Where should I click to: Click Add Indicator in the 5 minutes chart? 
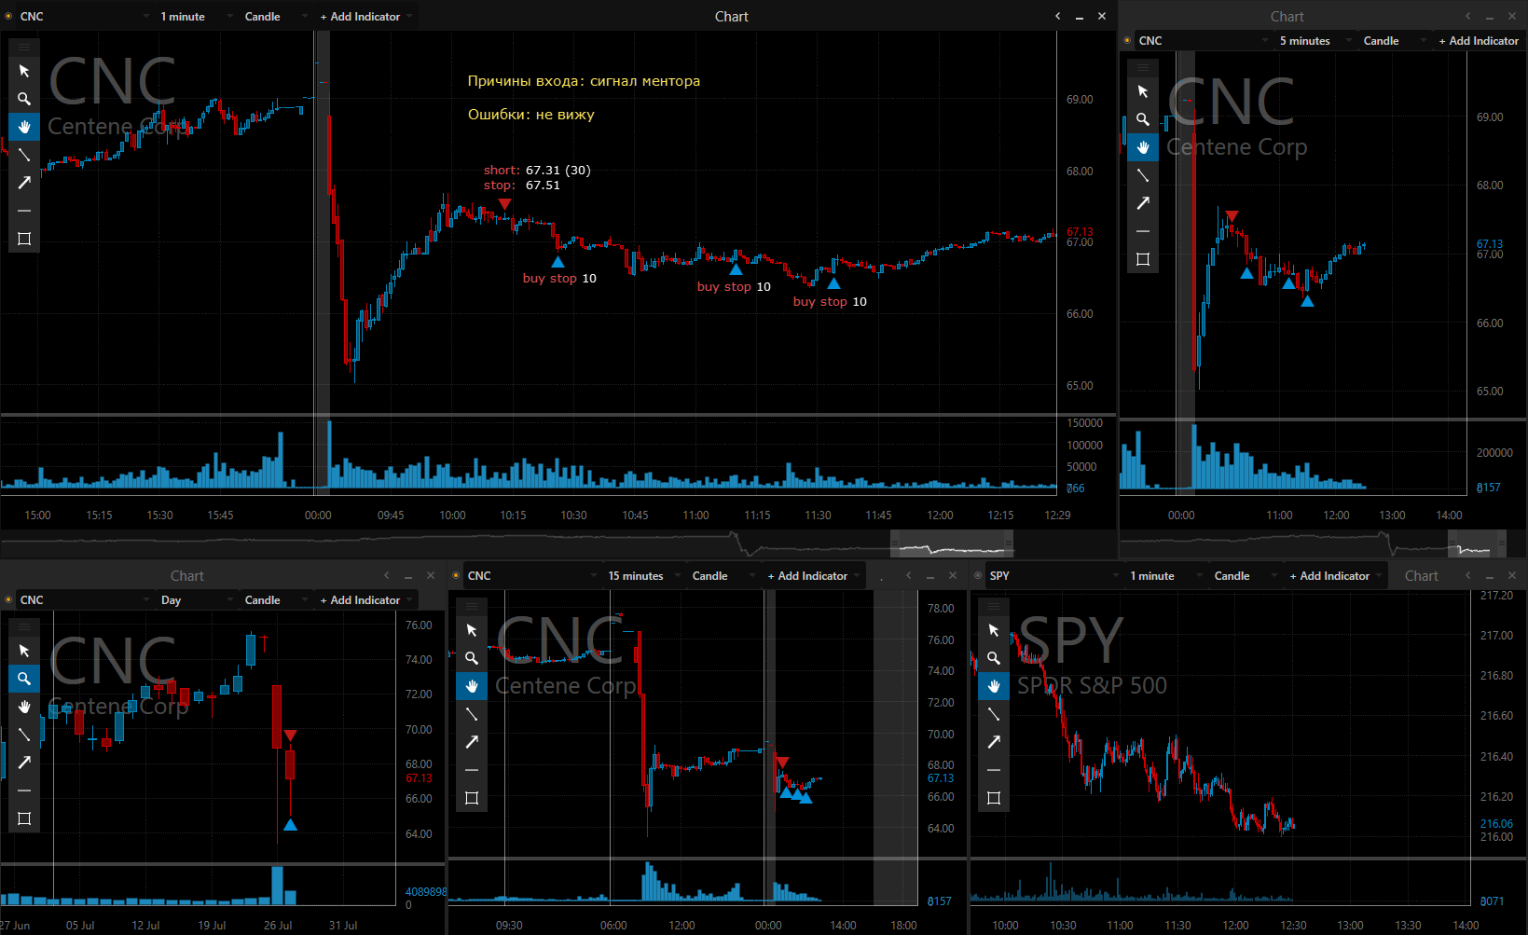click(1479, 41)
